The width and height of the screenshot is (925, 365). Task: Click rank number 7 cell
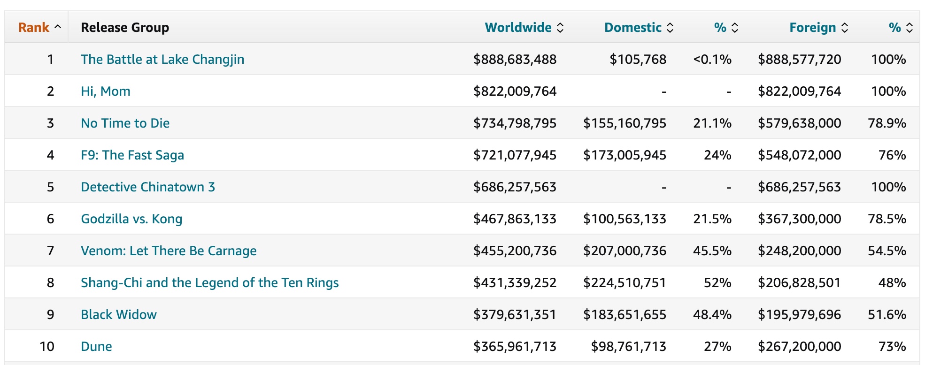coord(50,251)
